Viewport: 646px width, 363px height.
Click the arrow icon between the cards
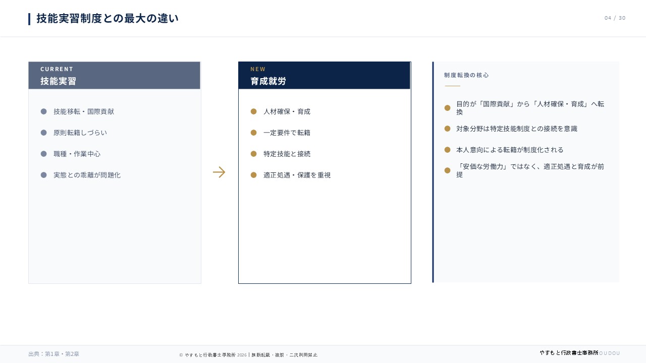(x=219, y=172)
